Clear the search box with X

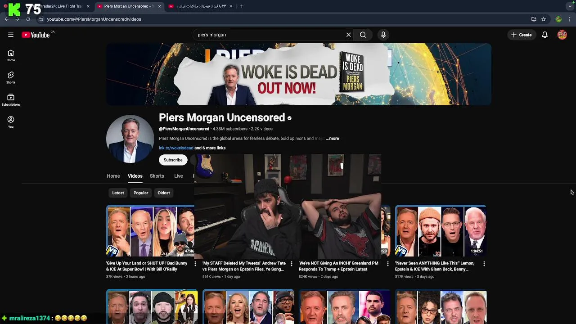[348, 35]
